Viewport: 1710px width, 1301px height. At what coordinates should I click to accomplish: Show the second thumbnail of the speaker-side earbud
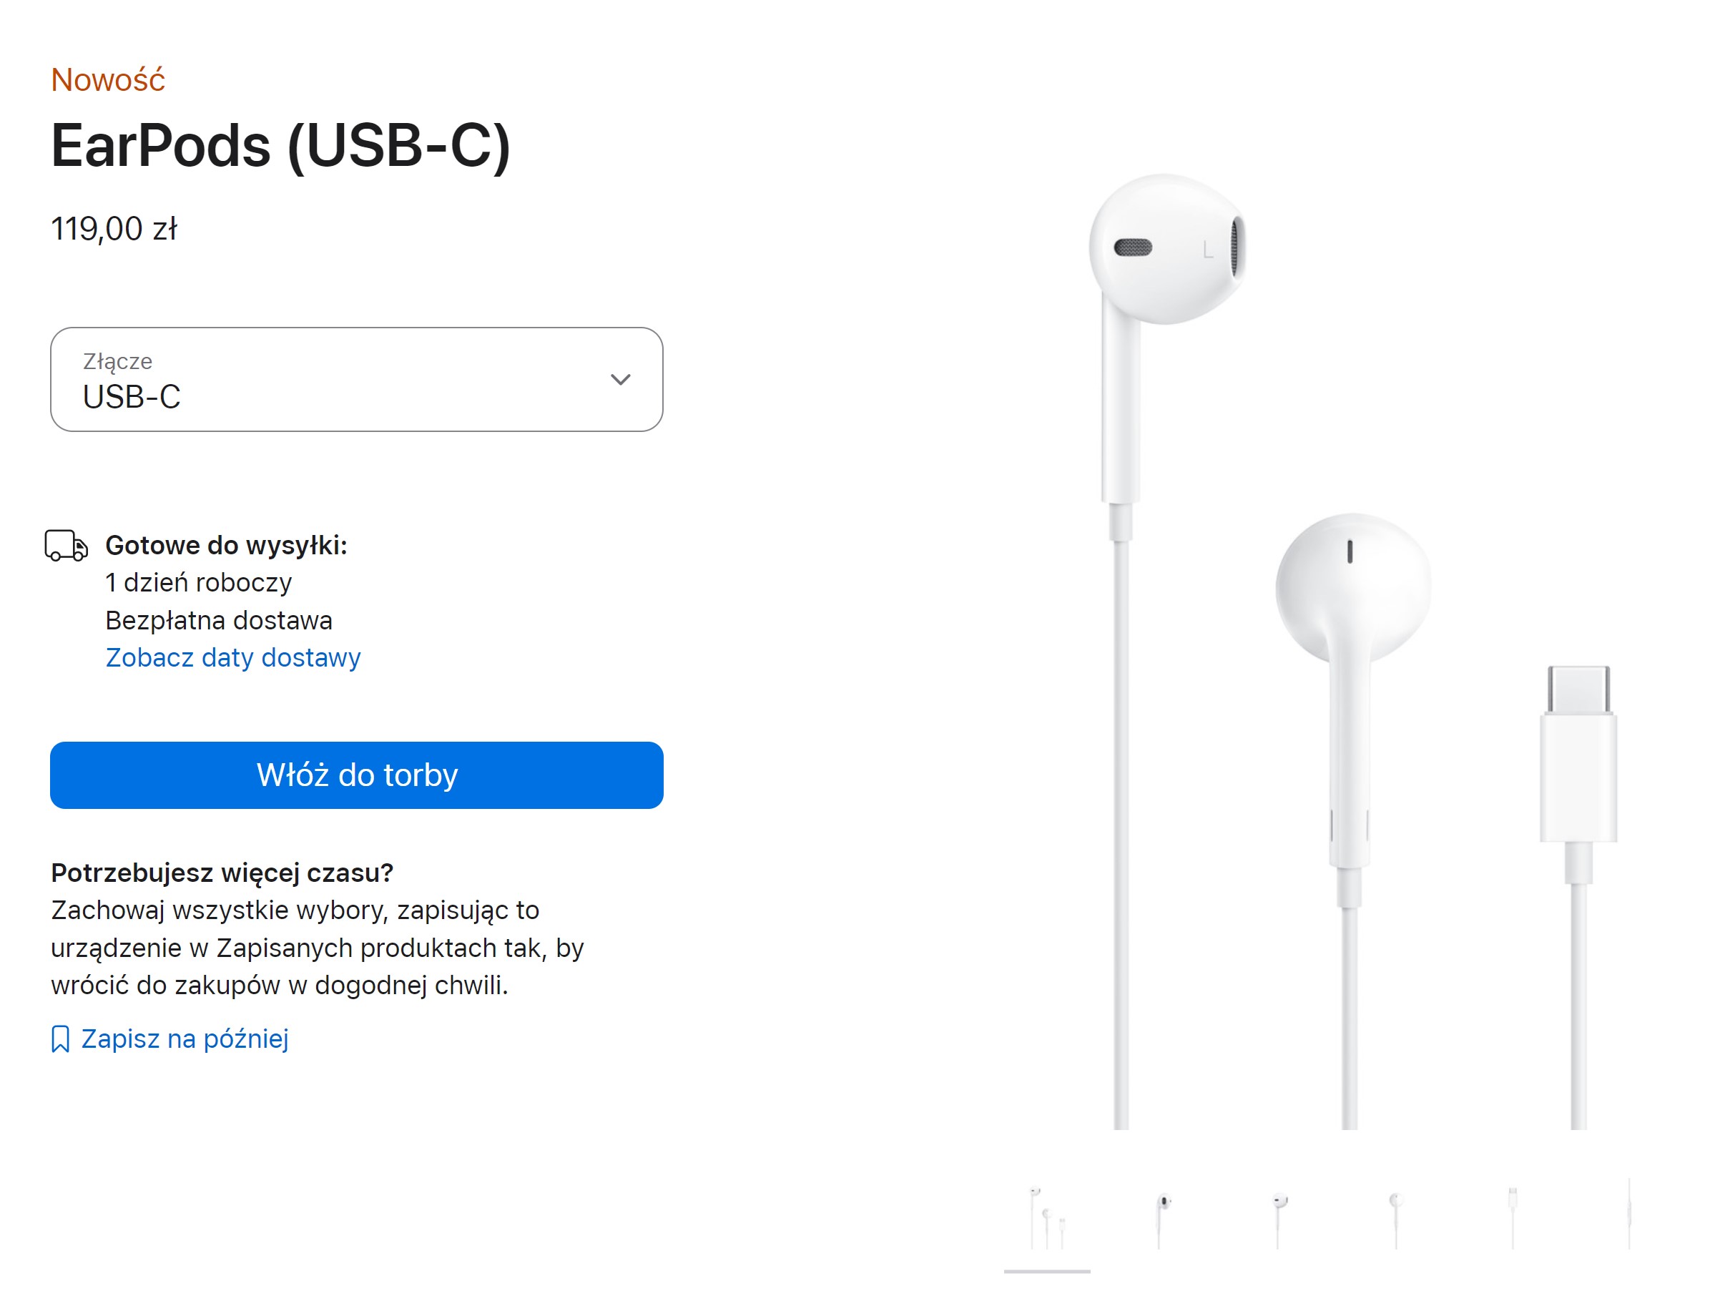tap(1163, 1217)
